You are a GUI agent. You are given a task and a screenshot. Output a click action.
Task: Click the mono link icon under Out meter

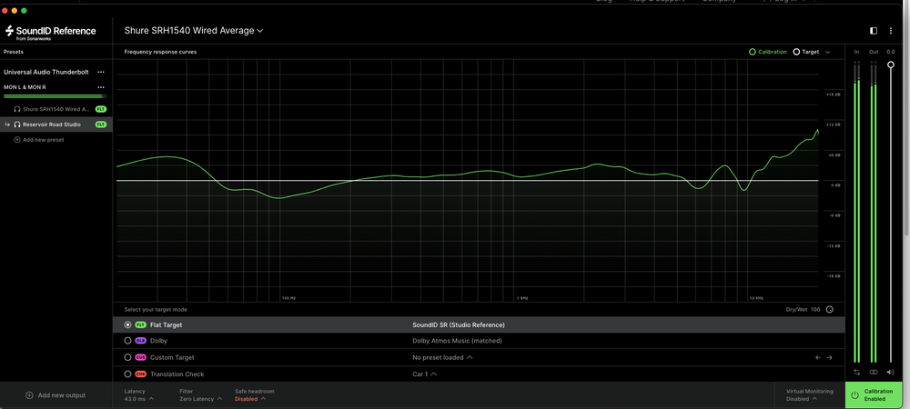[x=874, y=372]
